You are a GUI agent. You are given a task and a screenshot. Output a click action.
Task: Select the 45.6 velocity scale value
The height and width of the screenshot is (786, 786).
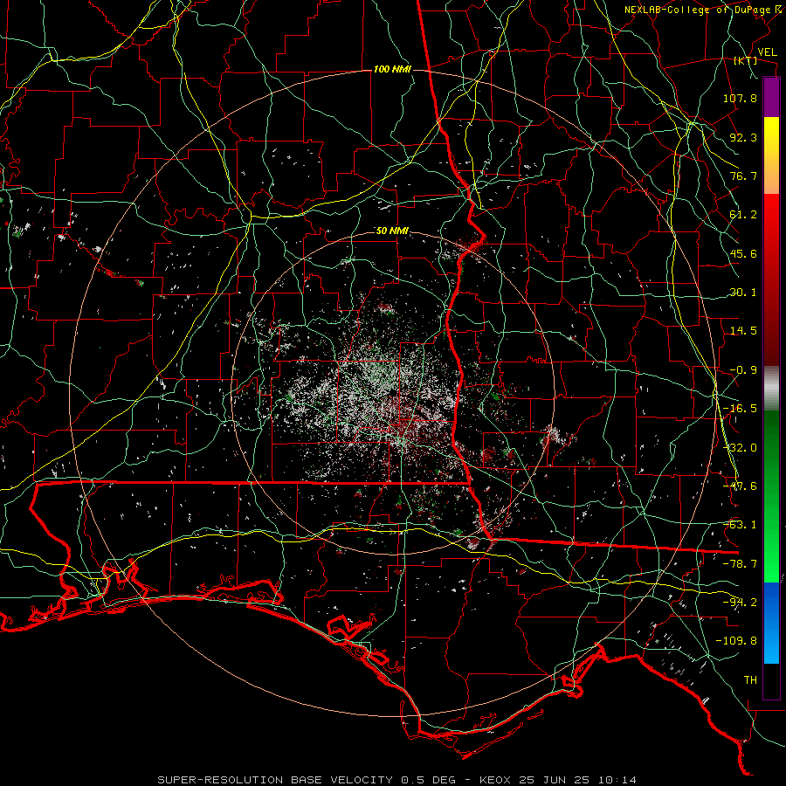click(x=743, y=253)
